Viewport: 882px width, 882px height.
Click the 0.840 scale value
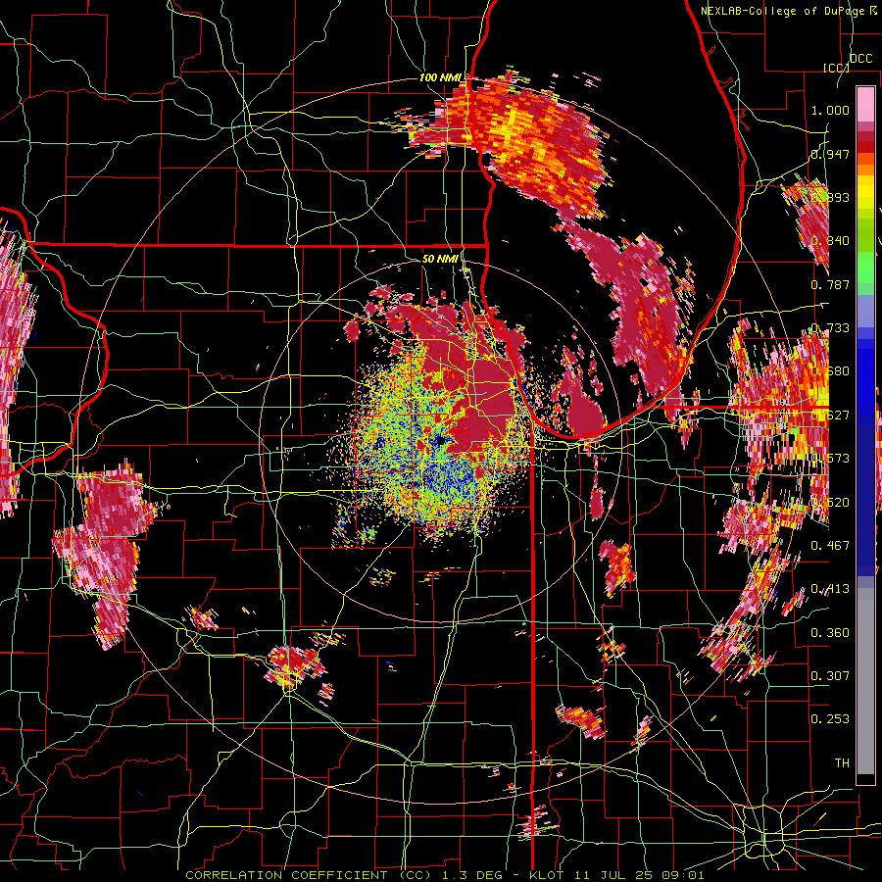830,241
